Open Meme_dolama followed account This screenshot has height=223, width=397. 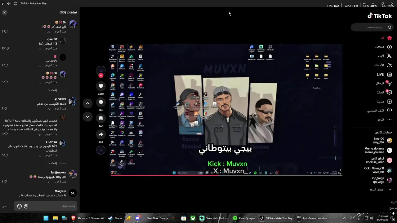[378, 150]
